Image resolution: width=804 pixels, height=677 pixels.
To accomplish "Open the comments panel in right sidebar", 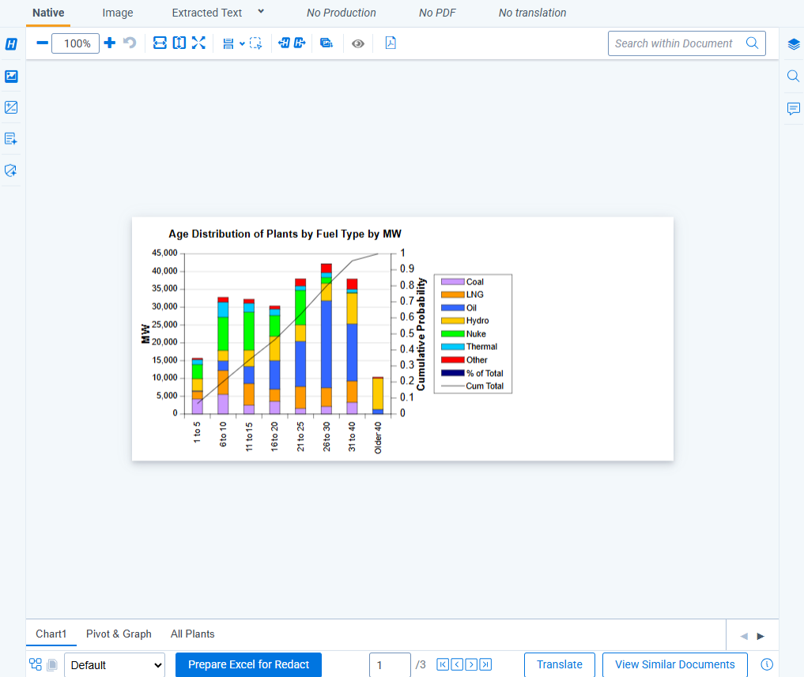I will pyautogui.click(x=793, y=109).
